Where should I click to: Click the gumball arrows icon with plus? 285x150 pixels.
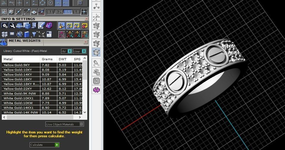click(x=77, y=34)
